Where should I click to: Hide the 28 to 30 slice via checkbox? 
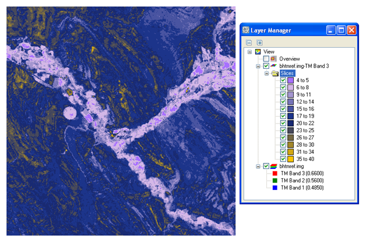[x=283, y=145]
